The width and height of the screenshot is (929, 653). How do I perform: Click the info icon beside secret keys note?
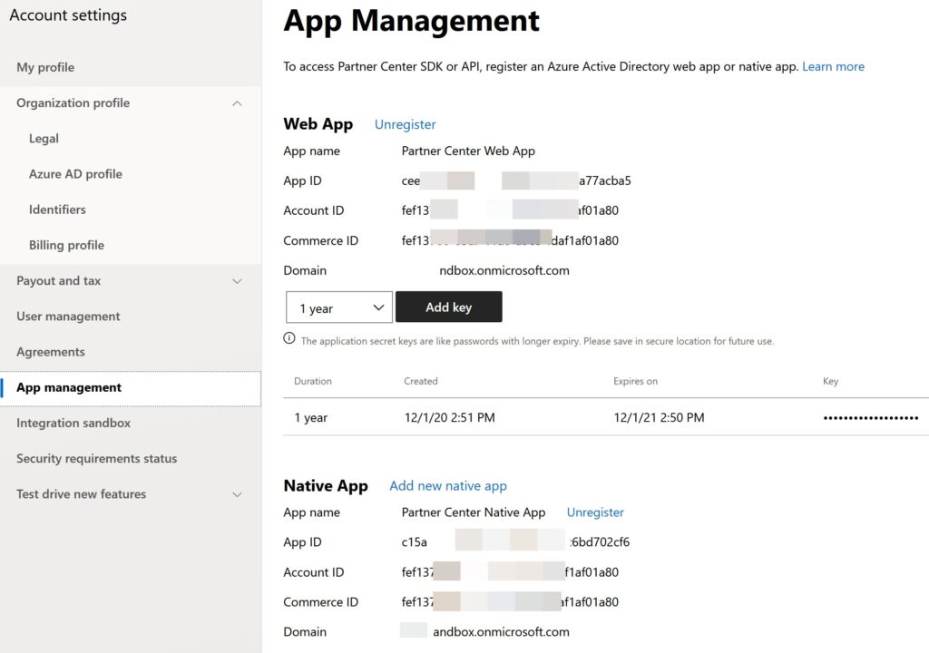289,338
